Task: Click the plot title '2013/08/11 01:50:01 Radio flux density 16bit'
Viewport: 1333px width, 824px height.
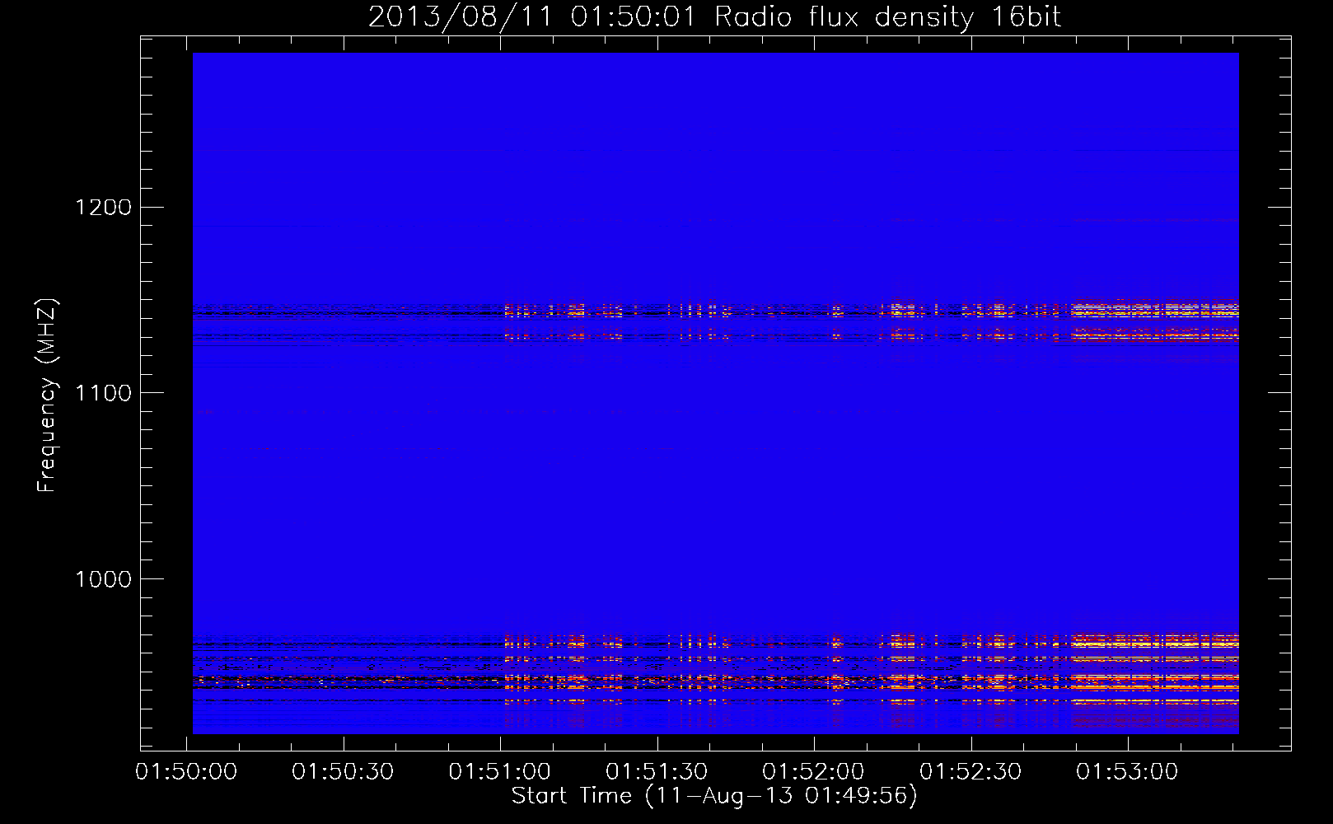Action: coord(714,17)
